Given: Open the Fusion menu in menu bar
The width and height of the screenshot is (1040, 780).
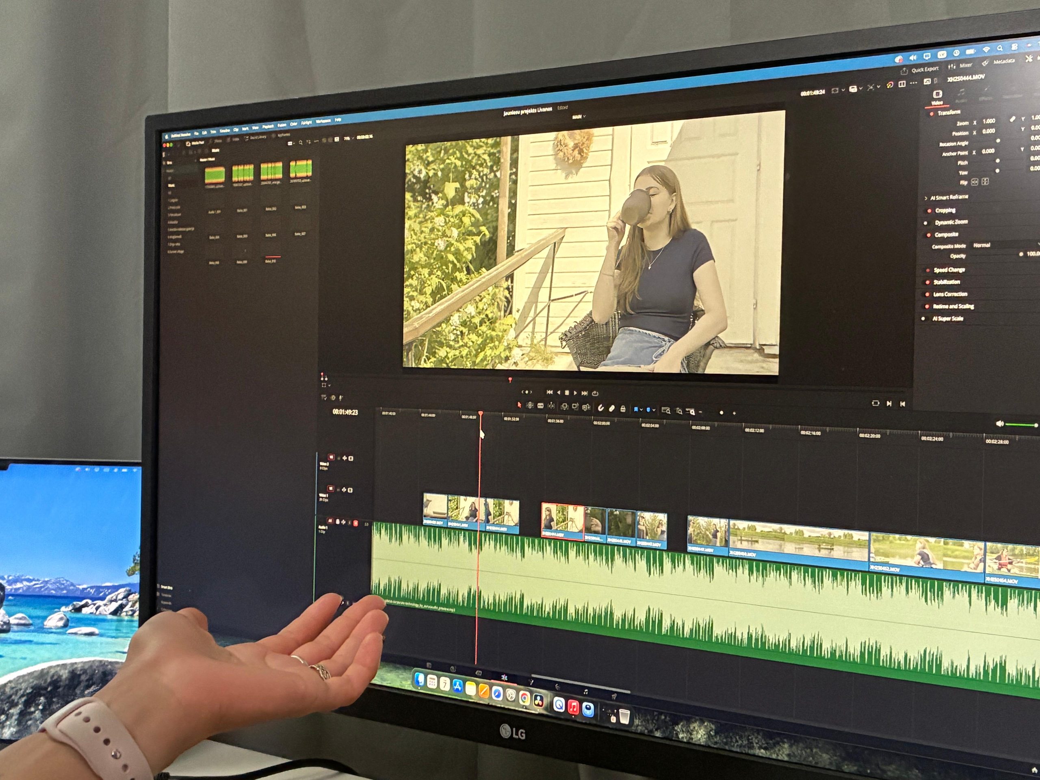Looking at the screenshot, I should point(282,126).
